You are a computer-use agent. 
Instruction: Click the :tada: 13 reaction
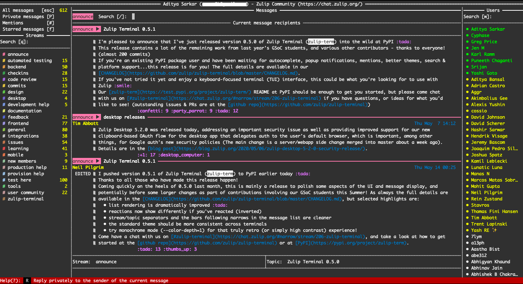pyautogui.click(x=149, y=249)
